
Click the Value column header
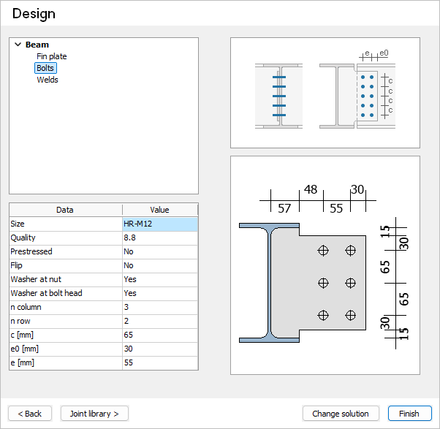tap(160, 210)
